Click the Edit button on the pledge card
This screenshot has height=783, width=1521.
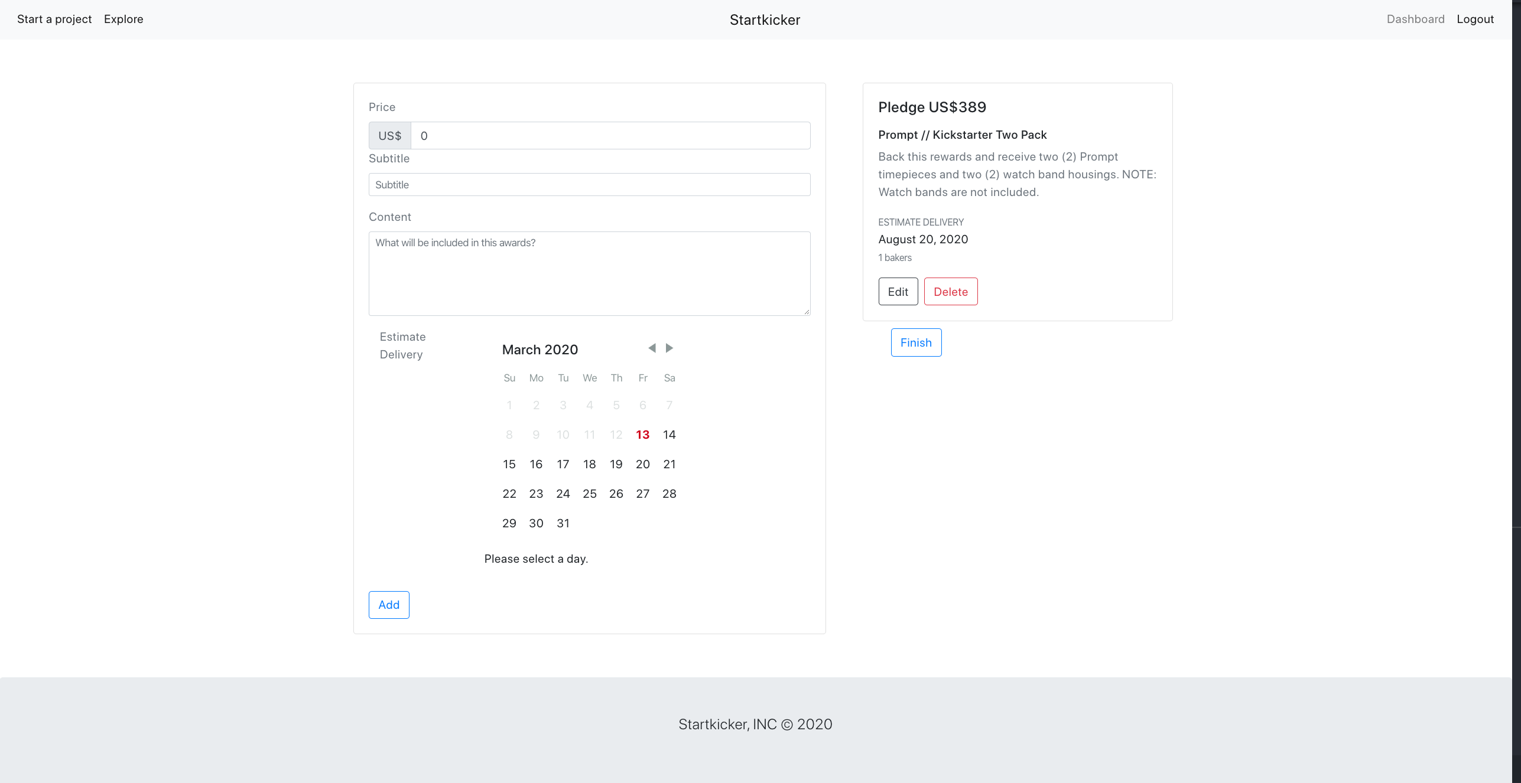click(x=898, y=292)
